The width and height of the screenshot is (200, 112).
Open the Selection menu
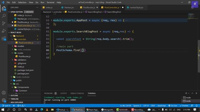tap(22, 2)
